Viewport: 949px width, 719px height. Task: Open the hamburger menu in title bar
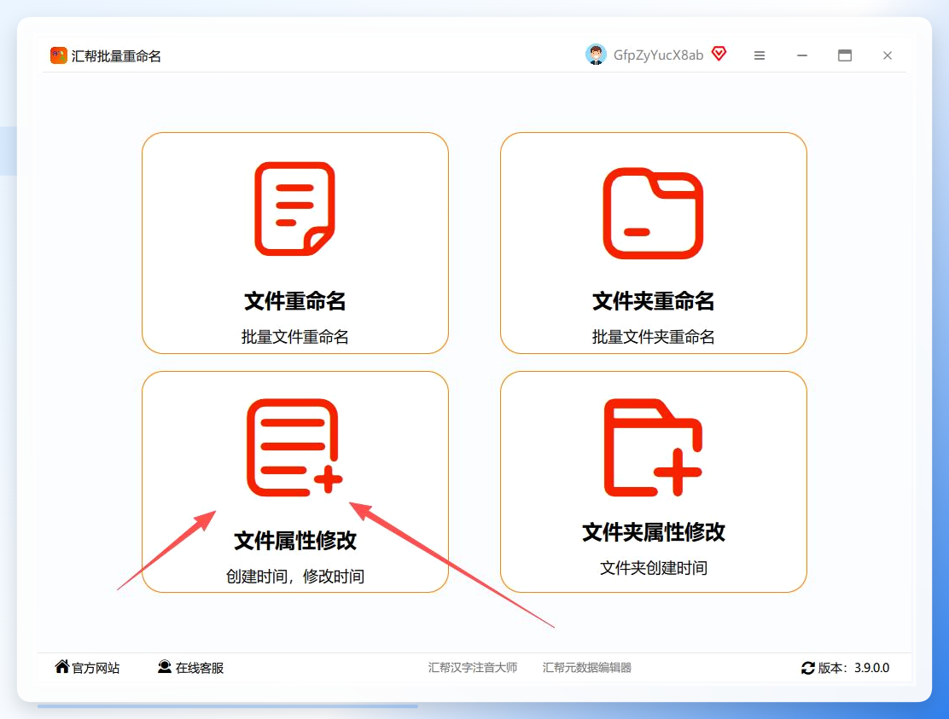point(760,55)
